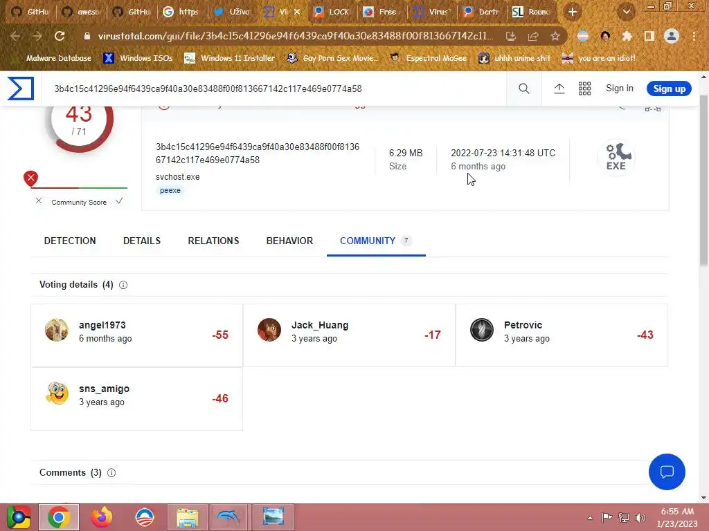Click the 6.29 MB size value
Image resolution: width=709 pixels, height=531 pixels.
pos(406,153)
